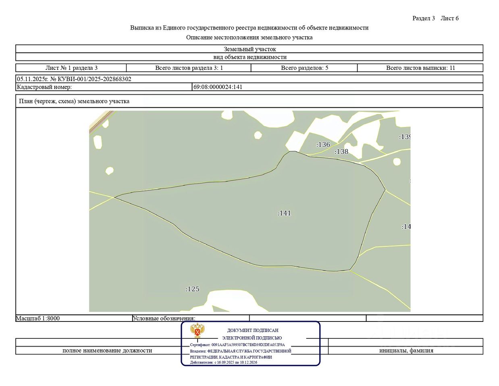Click the parcel label ':138' on the map
The height and width of the screenshot is (386, 499).
pyautogui.click(x=341, y=152)
